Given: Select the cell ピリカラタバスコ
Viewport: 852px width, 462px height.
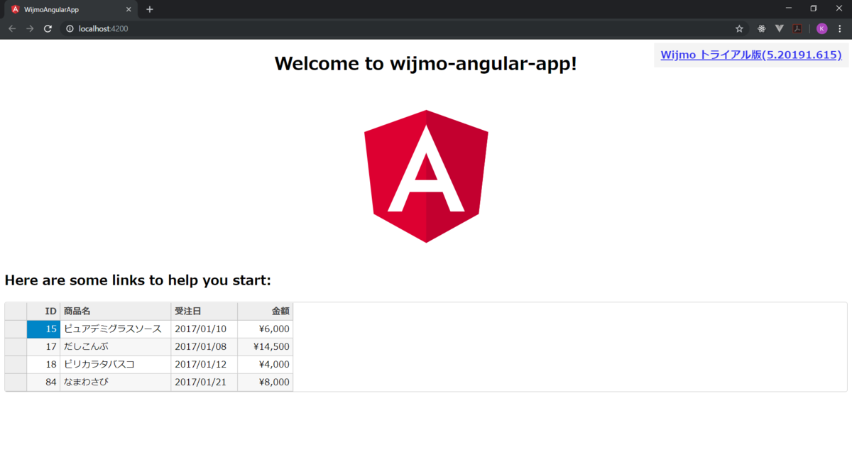Looking at the screenshot, I should point(116,365).
